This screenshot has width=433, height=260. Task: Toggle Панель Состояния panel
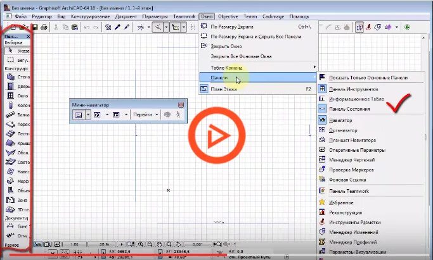(371, 109)
